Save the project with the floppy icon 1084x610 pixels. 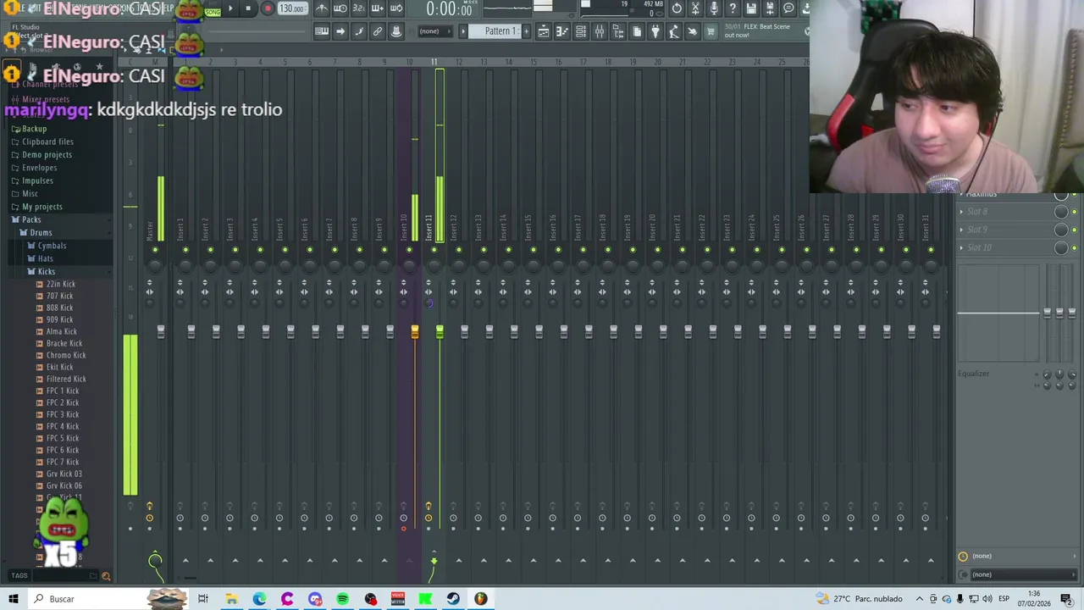pyautogui.click(x=751, y=8)
